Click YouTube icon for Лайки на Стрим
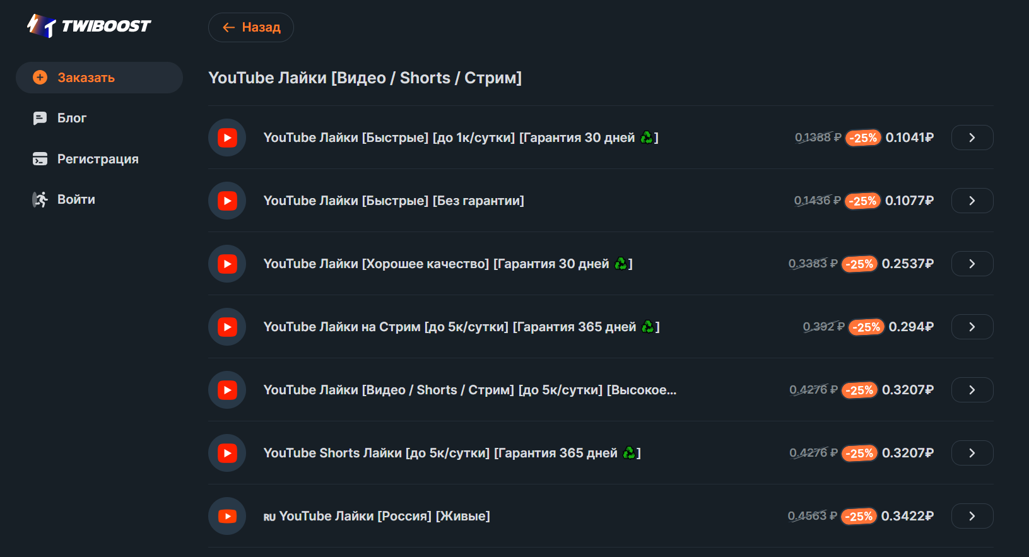 [x=227, y=327]
